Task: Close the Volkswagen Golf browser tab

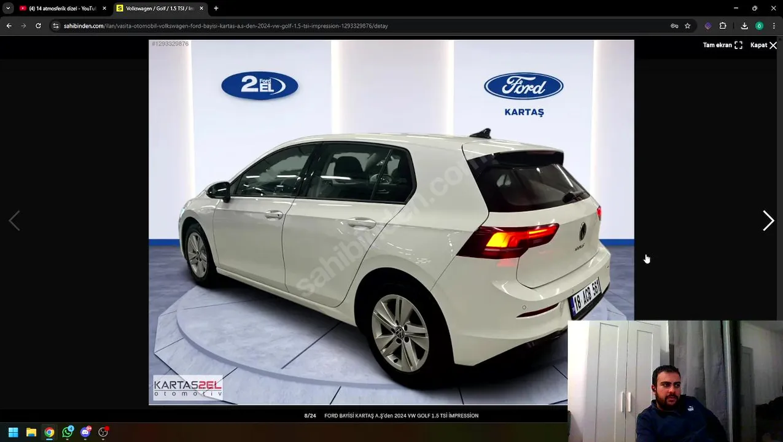Action: click(x=201, y=9)
